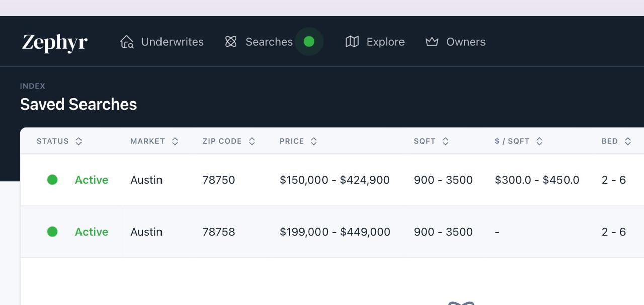
Task: Click the Zephyr logo
Action: tap(54, 42)
